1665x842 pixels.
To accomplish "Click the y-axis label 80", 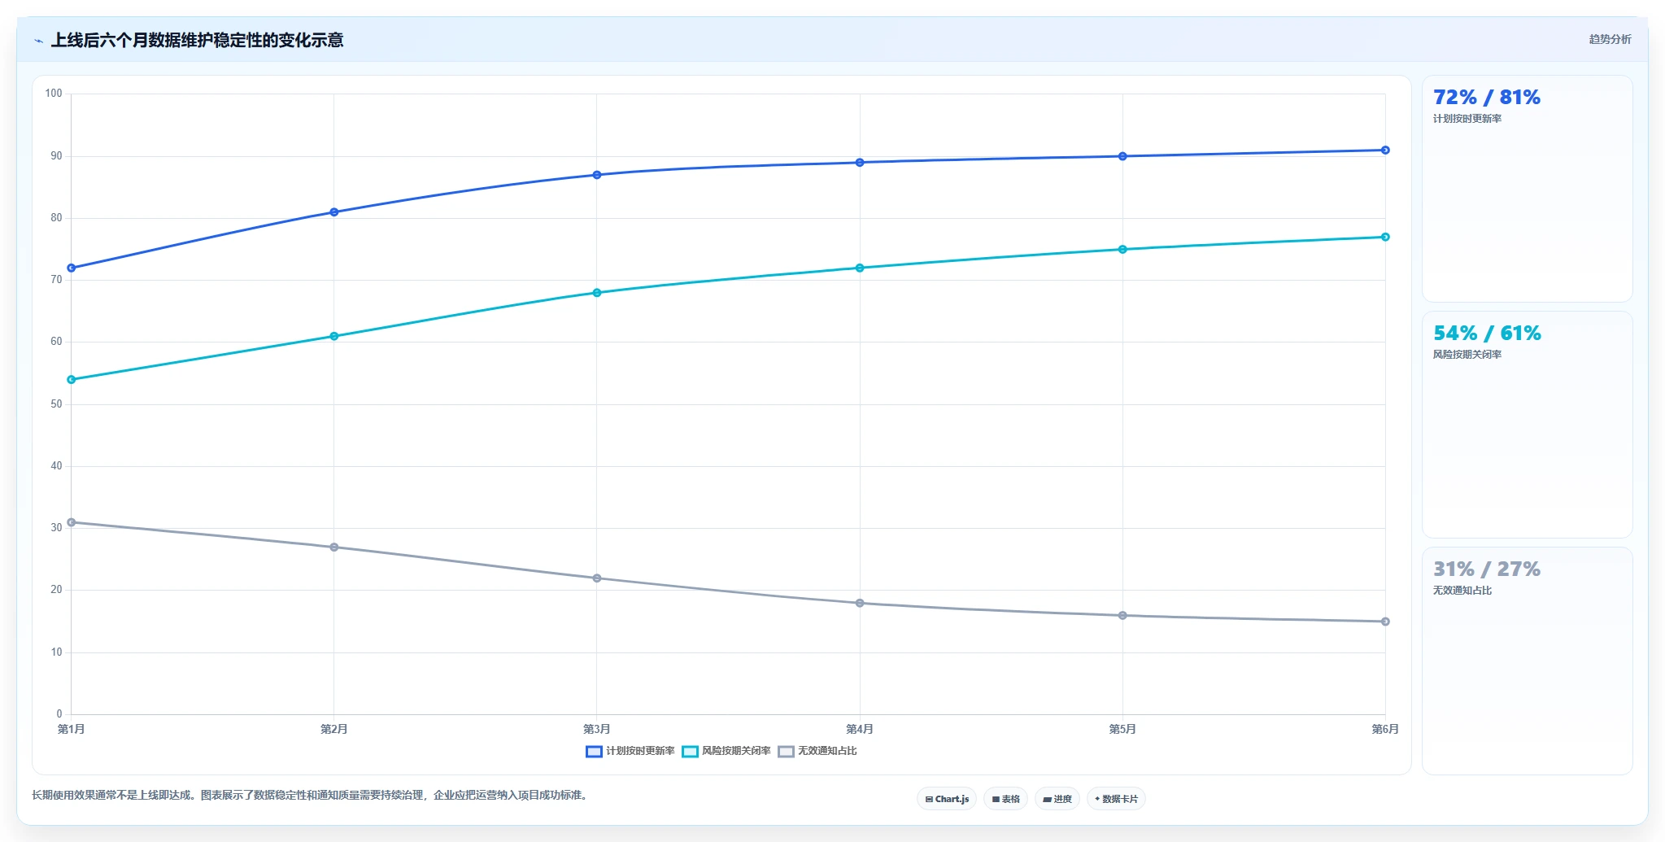I will tap(56, 218).
